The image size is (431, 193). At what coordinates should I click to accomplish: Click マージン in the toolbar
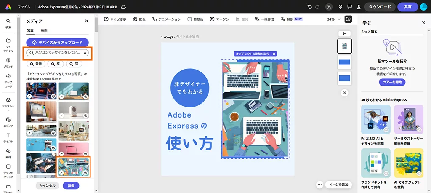click(219, 19)
